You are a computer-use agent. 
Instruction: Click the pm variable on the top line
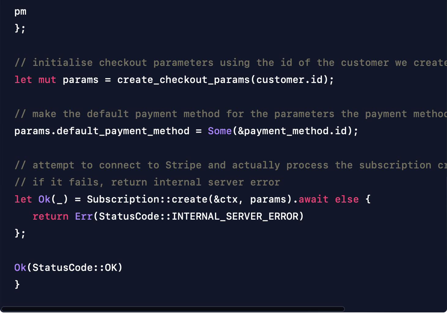point(20,12)
